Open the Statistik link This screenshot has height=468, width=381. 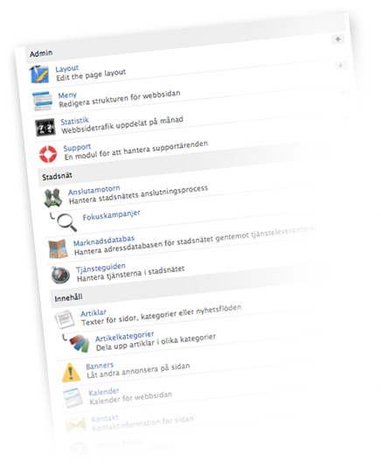tap(75, 121)
